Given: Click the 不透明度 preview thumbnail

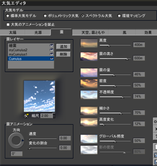Looking at the screenshot, I should coord(89,95).
